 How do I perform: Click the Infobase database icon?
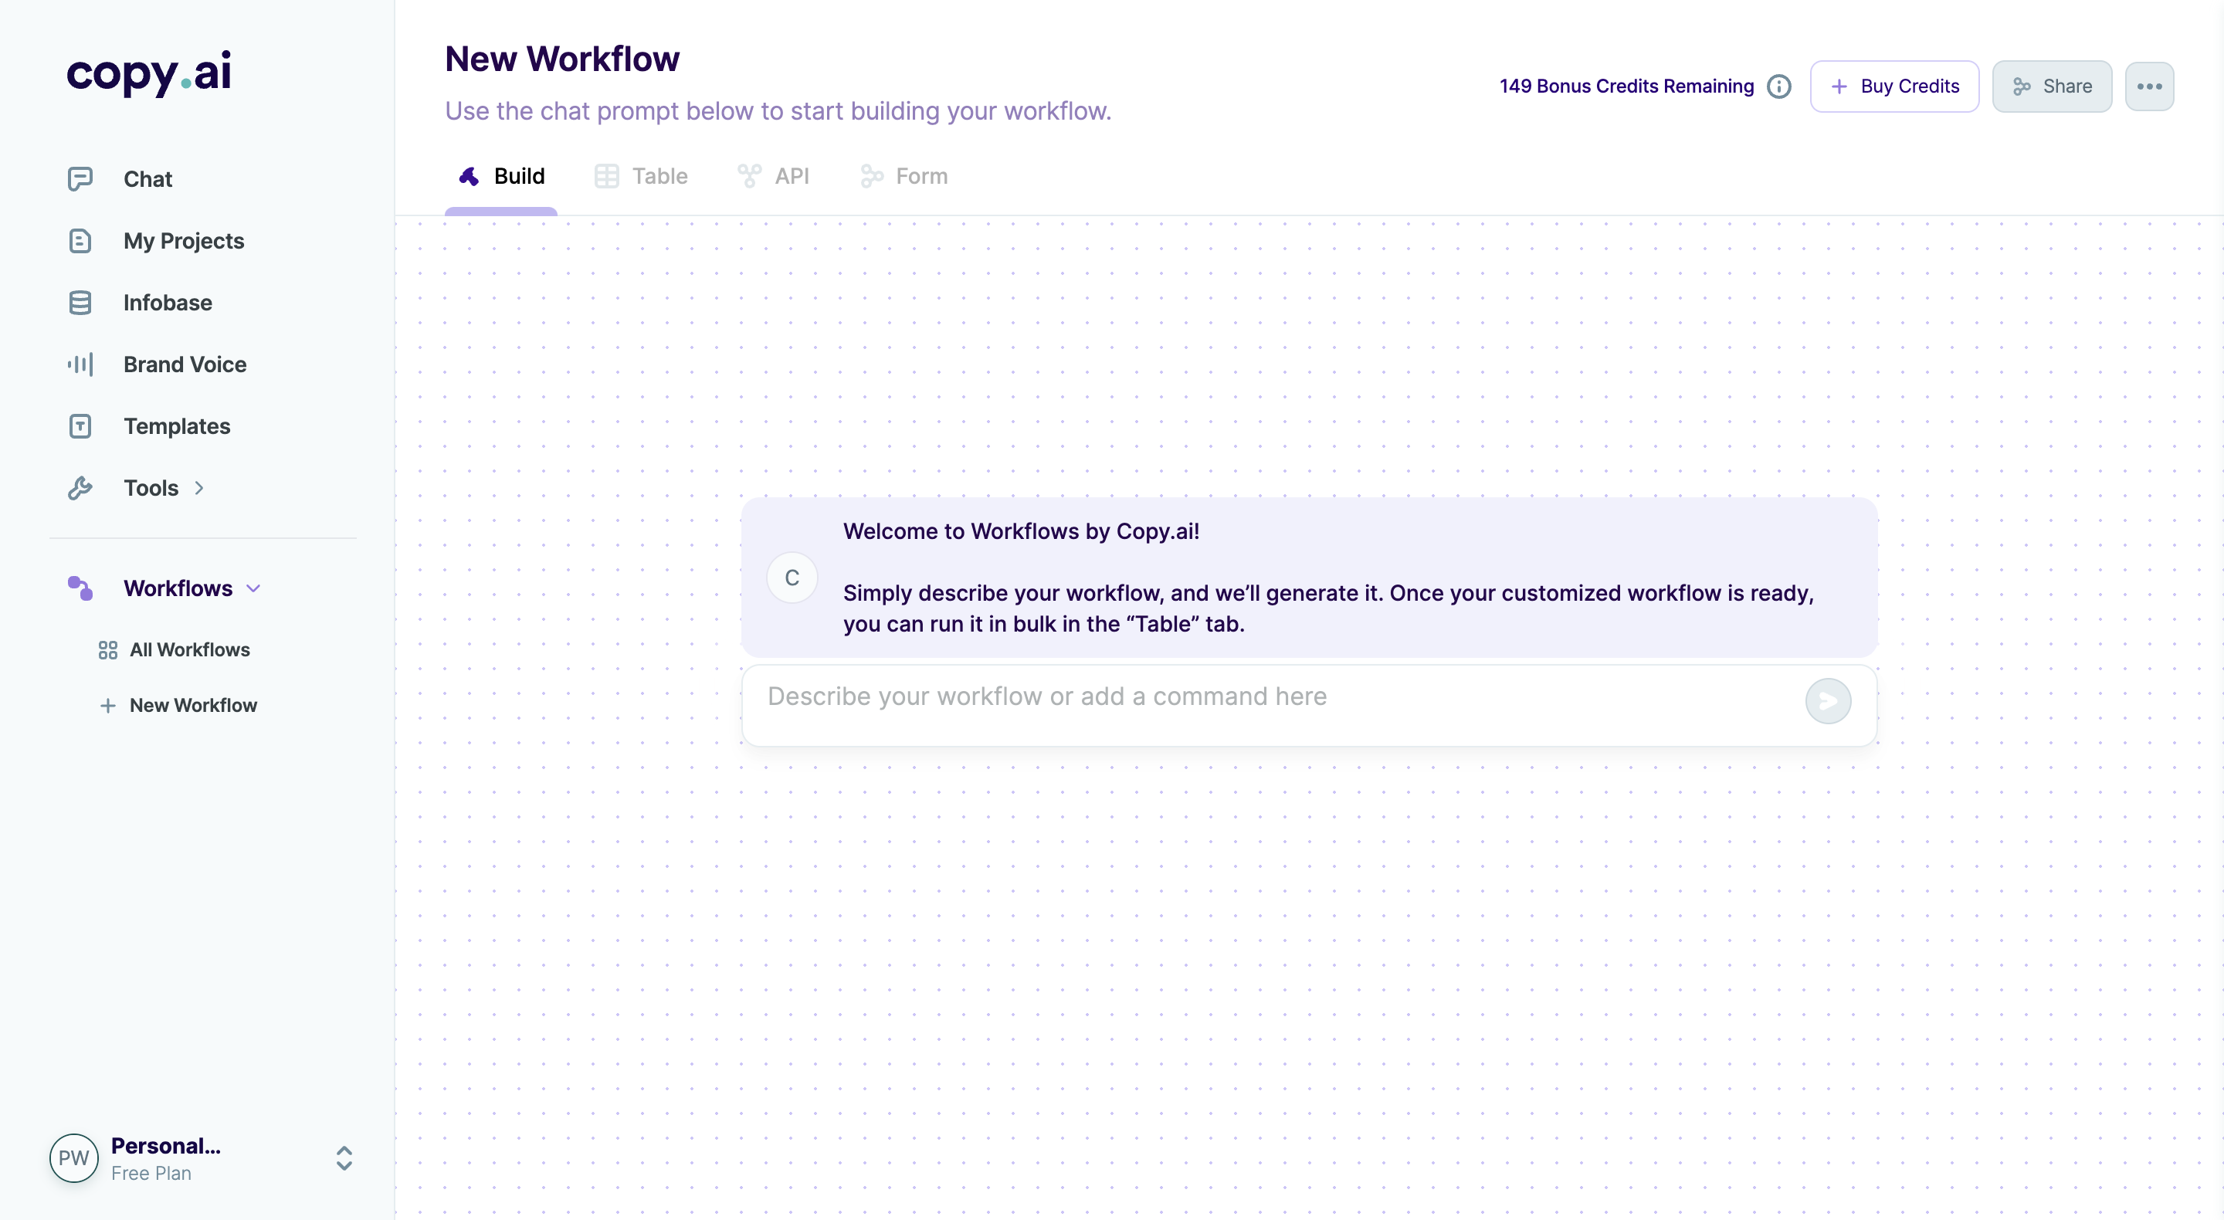click(x=80, y=303)
